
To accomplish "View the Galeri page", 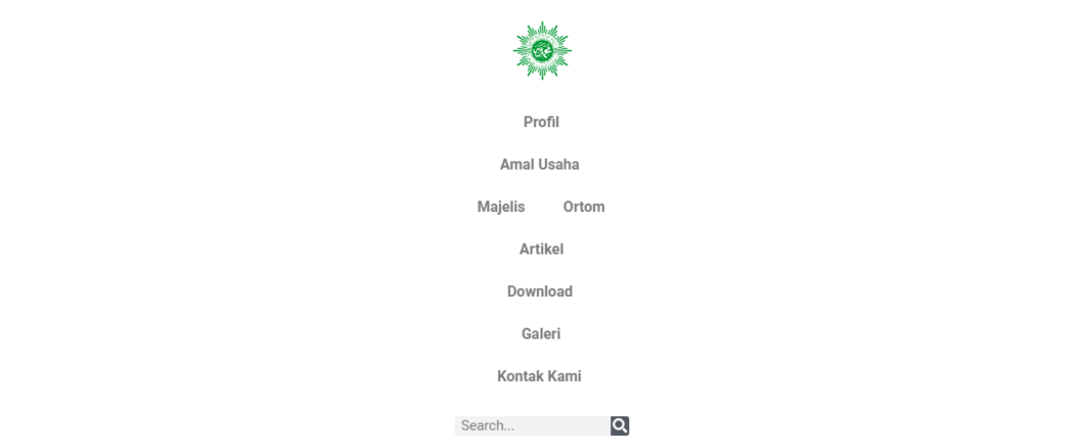I will [541, 334].
